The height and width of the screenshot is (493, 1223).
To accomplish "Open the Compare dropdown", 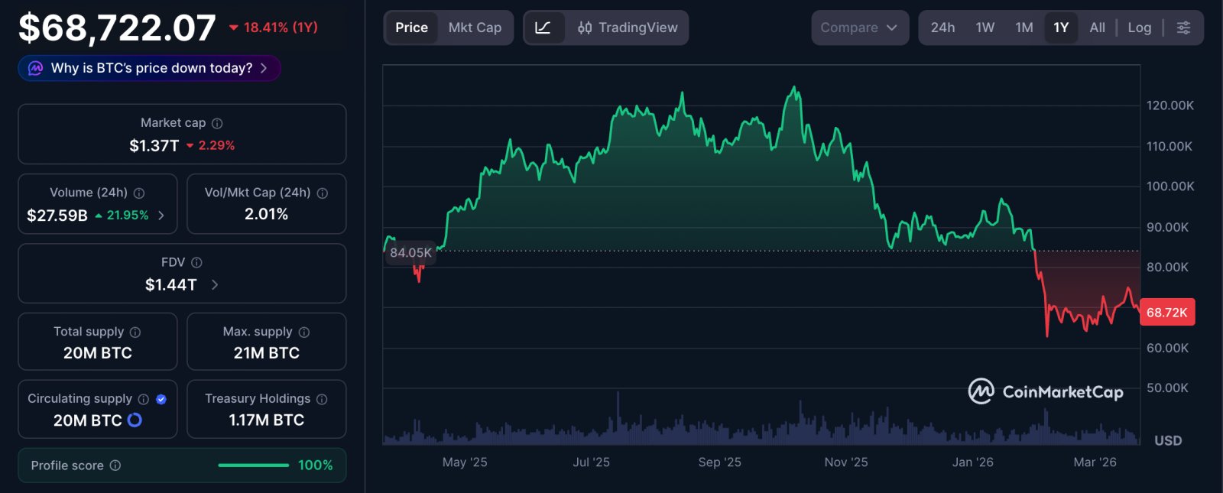I will click(859, 27).
